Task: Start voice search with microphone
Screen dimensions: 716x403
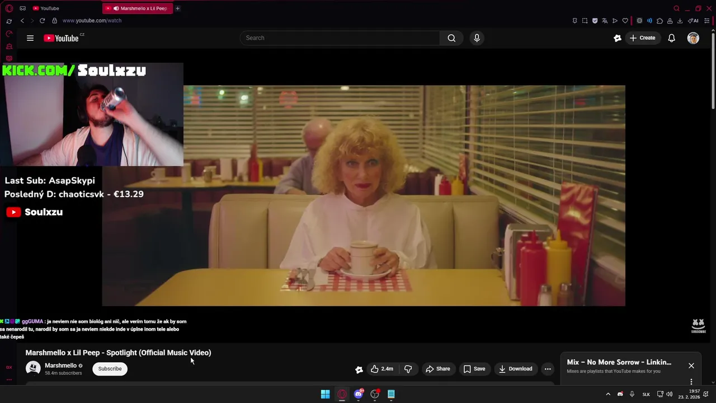Action: click(x=477, y=38)
